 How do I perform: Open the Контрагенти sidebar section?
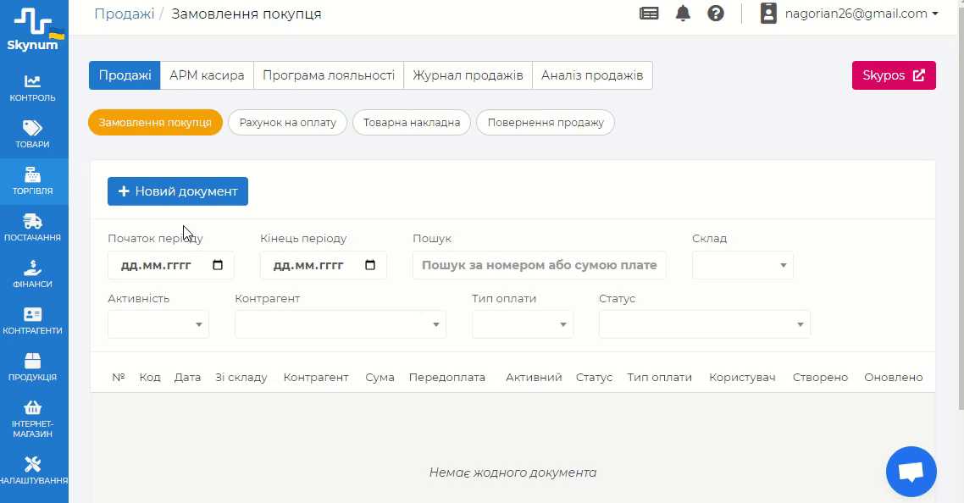click(x=33, y=320)
